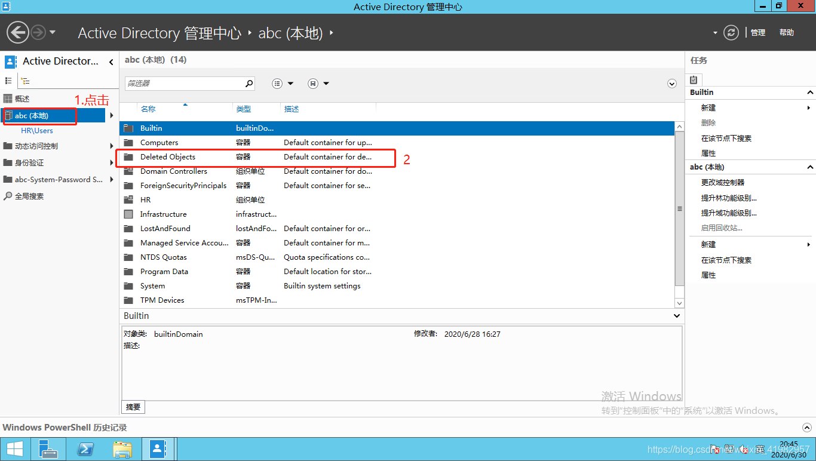Click the Domain Controllers OU icon
Image resolution: width=816 pixels, height=461 pixels.
click(128, 171)
